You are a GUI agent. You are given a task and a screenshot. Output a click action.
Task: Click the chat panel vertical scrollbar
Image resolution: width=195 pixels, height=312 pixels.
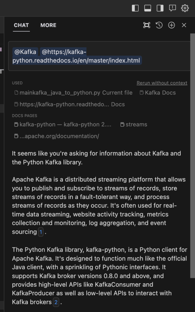(x=192, y=152)
